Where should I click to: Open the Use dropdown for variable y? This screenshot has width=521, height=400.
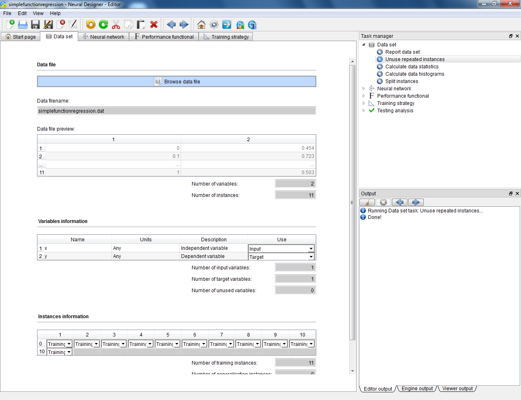click(x=311, y=257)
